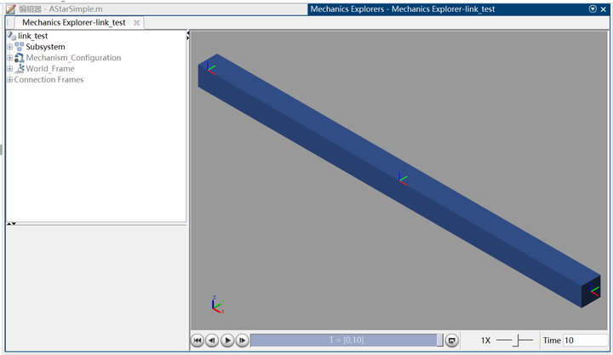Select the Mechanism_Configuration icon
613x355 pixels.
tap(19, 58)
